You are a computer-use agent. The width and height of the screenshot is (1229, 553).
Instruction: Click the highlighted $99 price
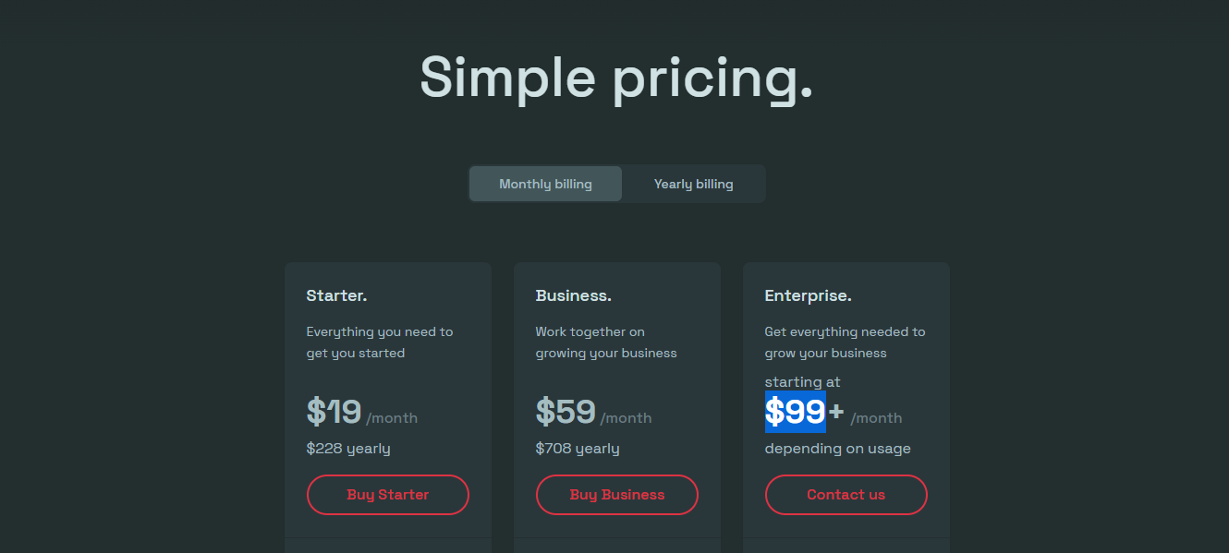[795, 413]
